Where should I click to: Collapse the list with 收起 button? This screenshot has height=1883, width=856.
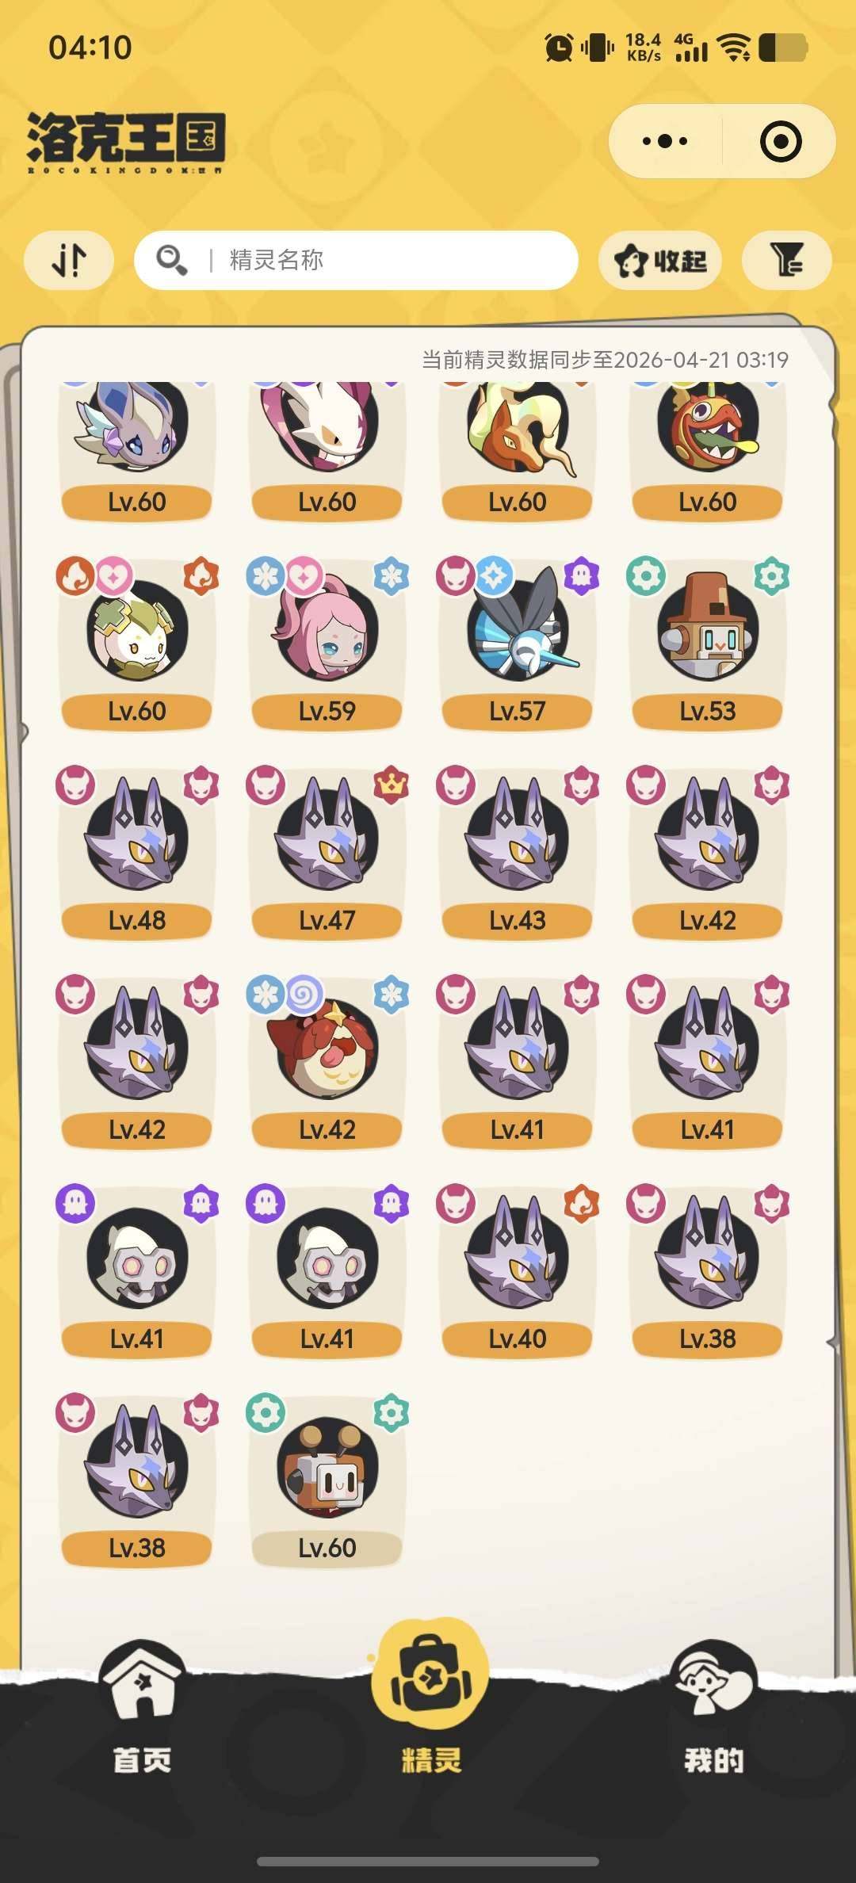pos(660,260)
